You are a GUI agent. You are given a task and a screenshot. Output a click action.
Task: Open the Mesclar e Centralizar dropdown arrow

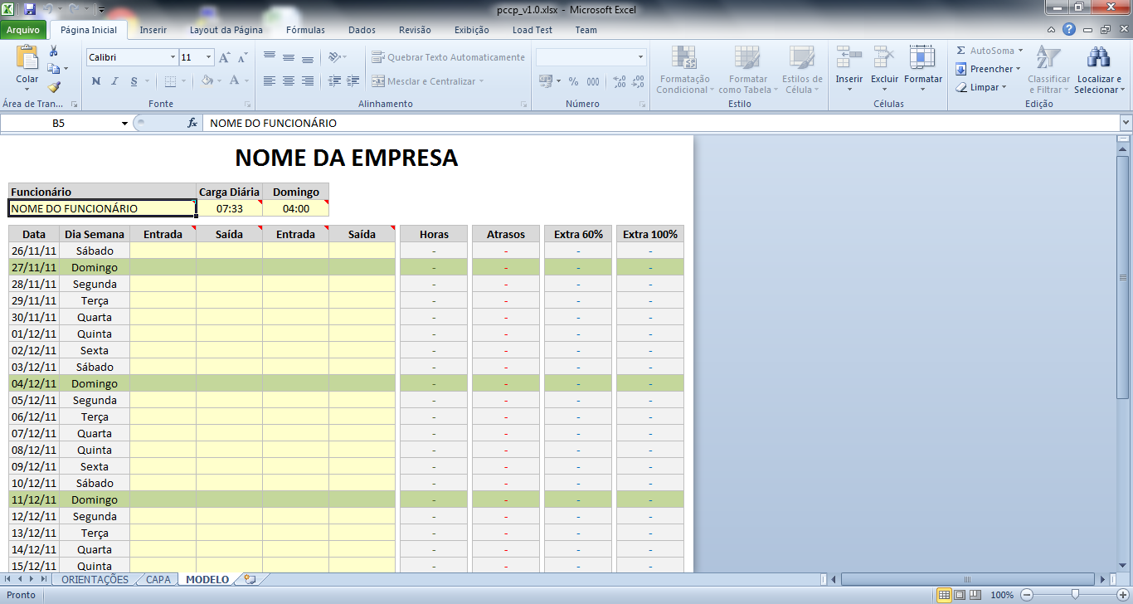481,81
